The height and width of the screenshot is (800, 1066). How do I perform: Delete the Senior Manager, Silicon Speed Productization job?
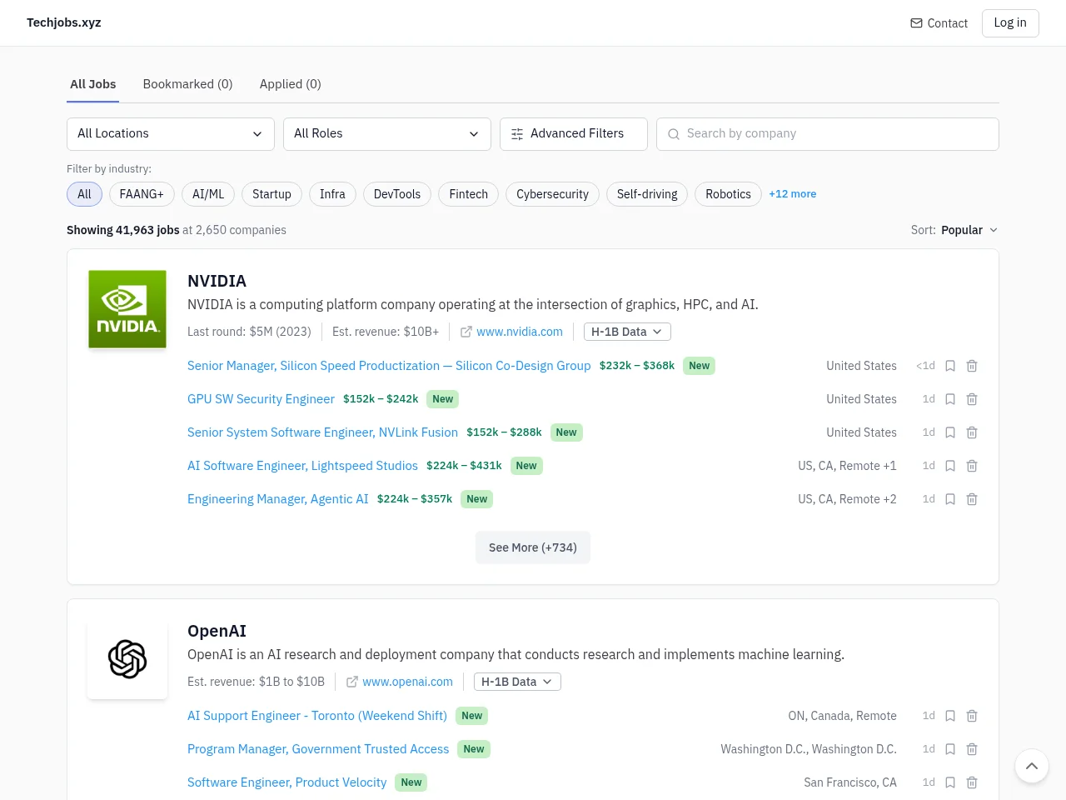(x=972, y=366)
